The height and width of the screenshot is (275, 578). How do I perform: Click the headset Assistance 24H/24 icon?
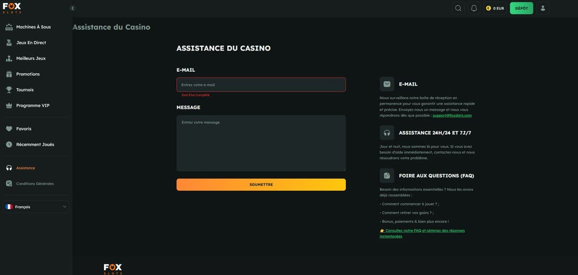tap(387, 132)
